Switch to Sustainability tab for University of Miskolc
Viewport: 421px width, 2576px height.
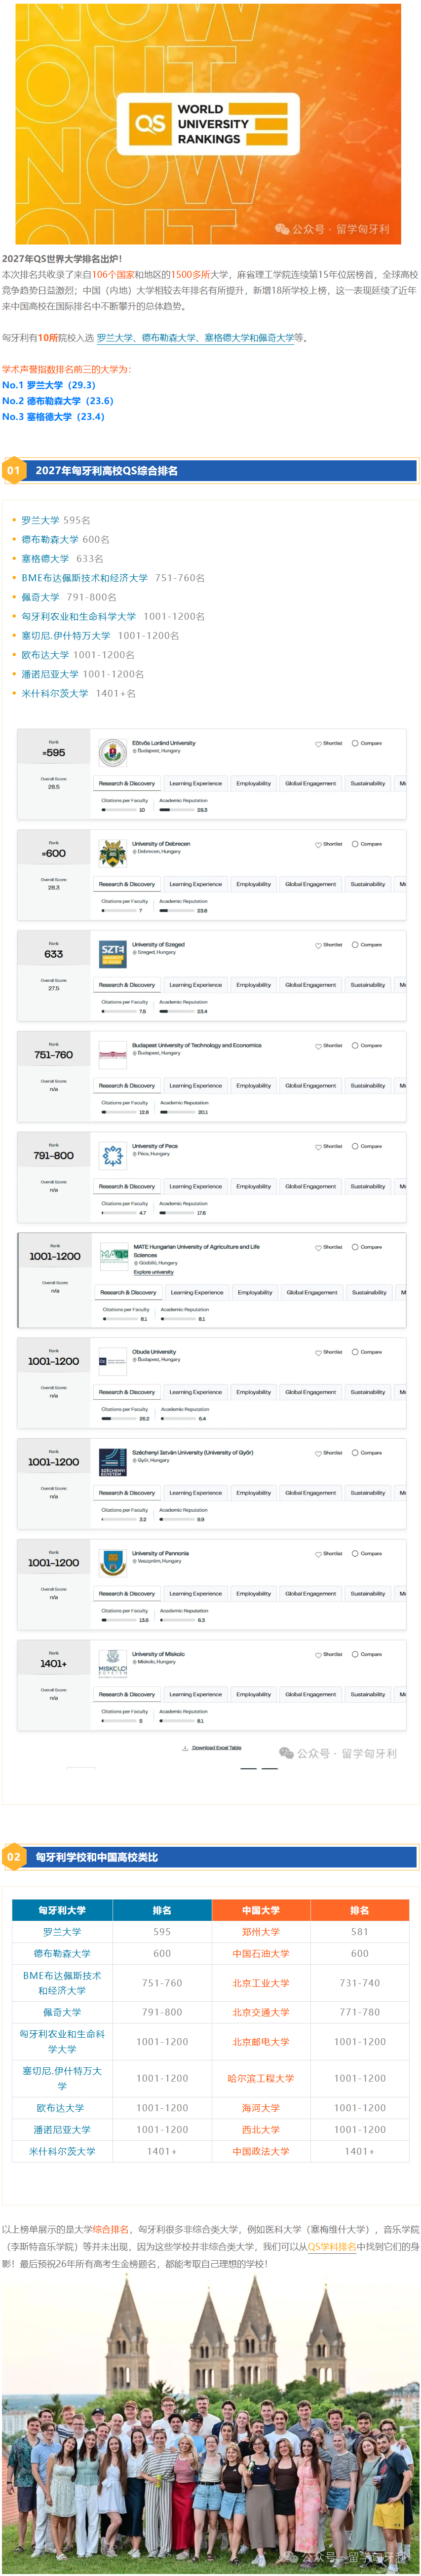click(x=367, y=1694)
